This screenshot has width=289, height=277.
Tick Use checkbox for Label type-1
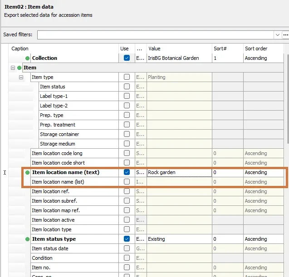coord(127,96)
